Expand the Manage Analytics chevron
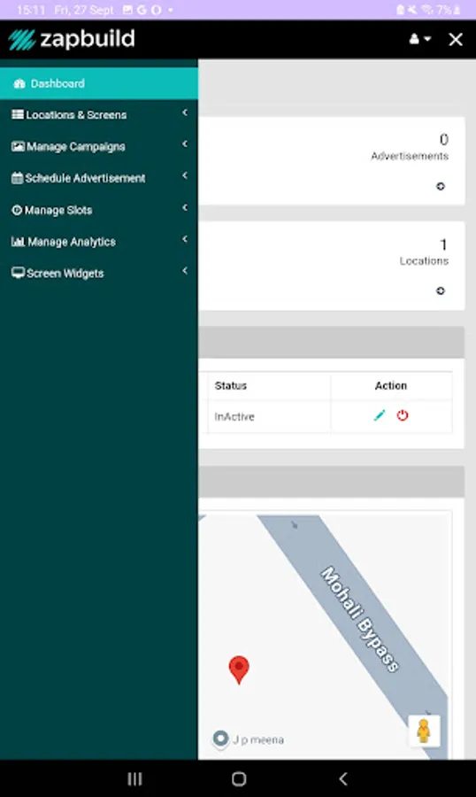This screenshot has width=476, height=797. click(x=185, y=239)
